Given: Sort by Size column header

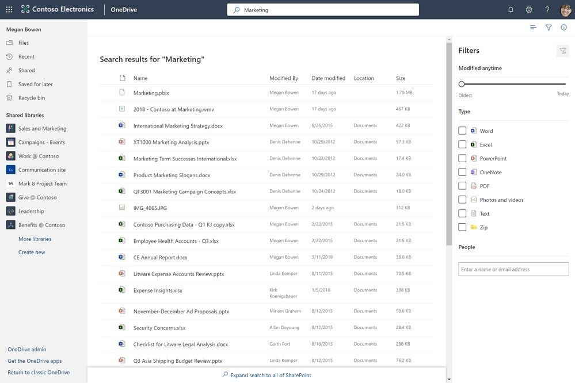Looking at the screenshot, I should [x=401, y=78].
